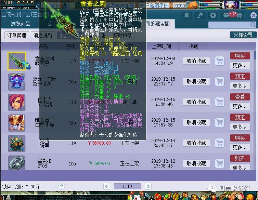This screenshot has height=200, width=258.
Task: Focus the search input box
Action: pos(229,25)
